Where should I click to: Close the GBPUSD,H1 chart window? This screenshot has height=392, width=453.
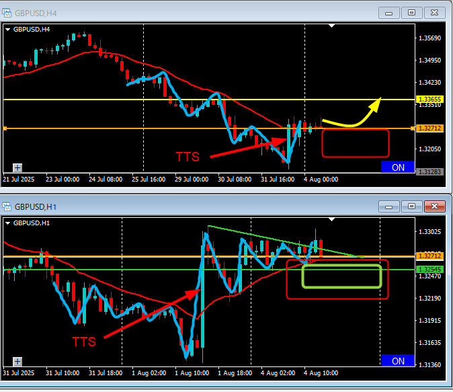(434, 206)
